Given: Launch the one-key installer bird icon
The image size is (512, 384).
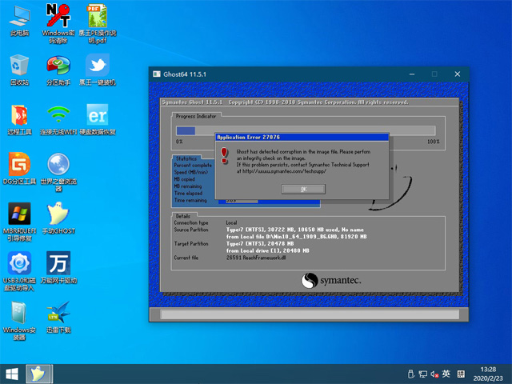Looking at the screenshot, I should [98, 70].
